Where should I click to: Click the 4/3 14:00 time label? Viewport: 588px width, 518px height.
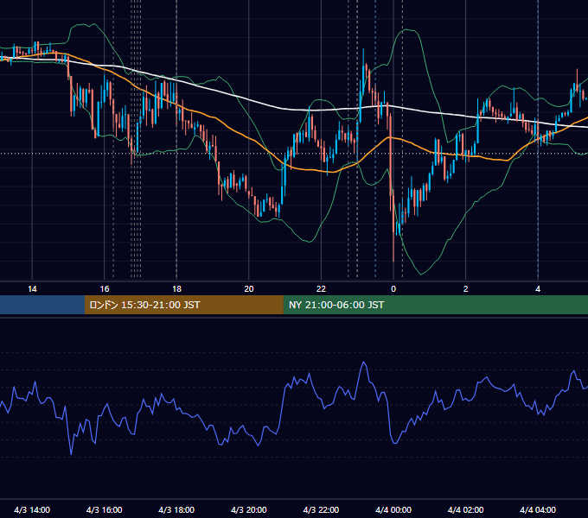(x=32, y=509)
